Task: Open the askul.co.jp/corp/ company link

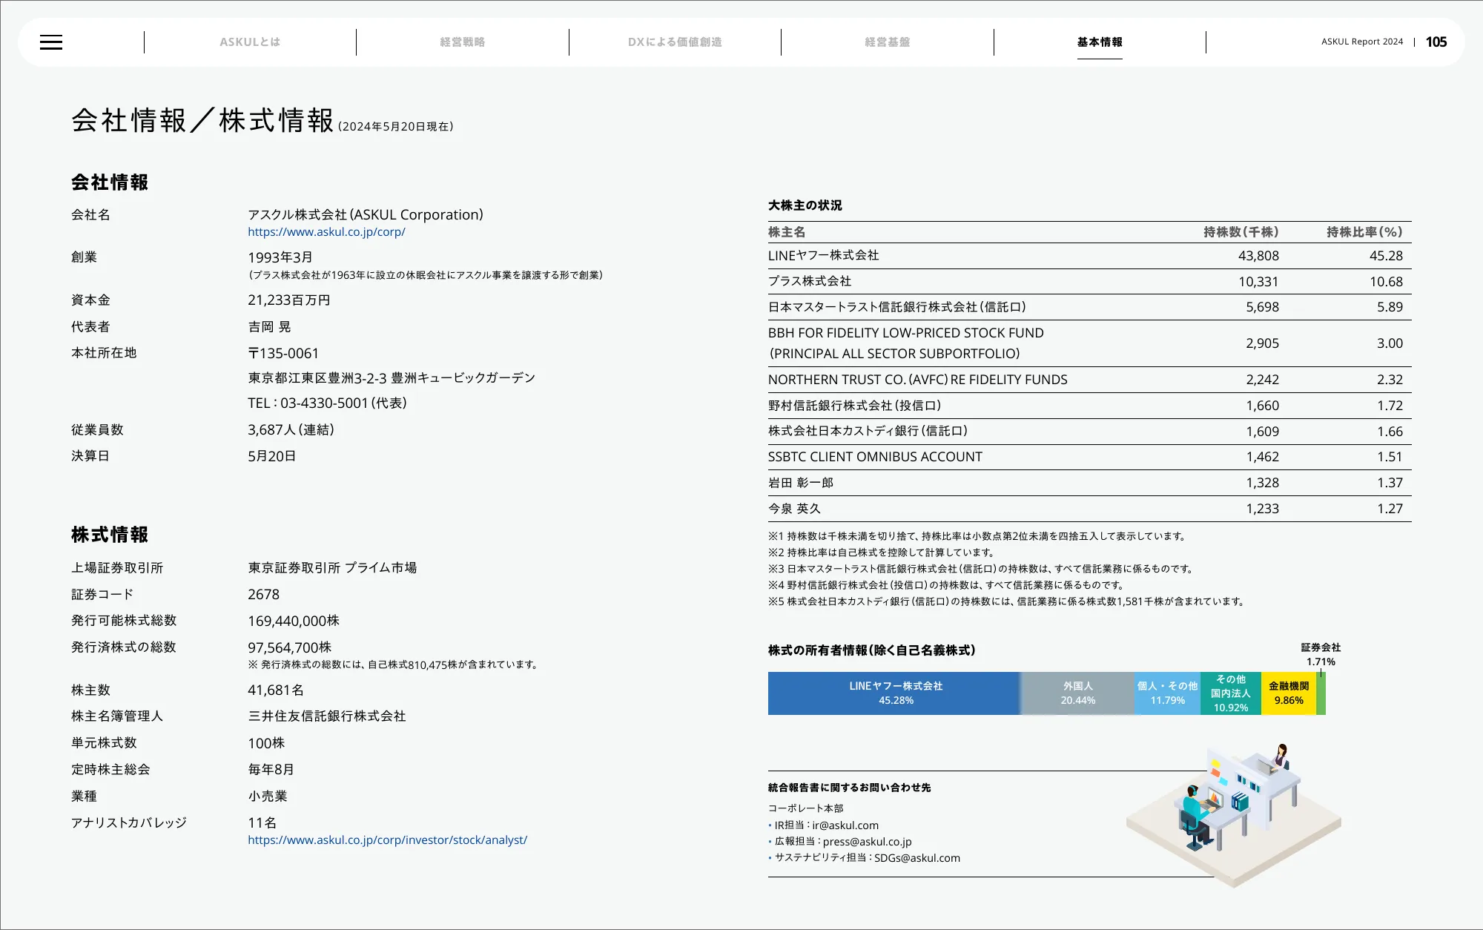Action: click(326, 232)
